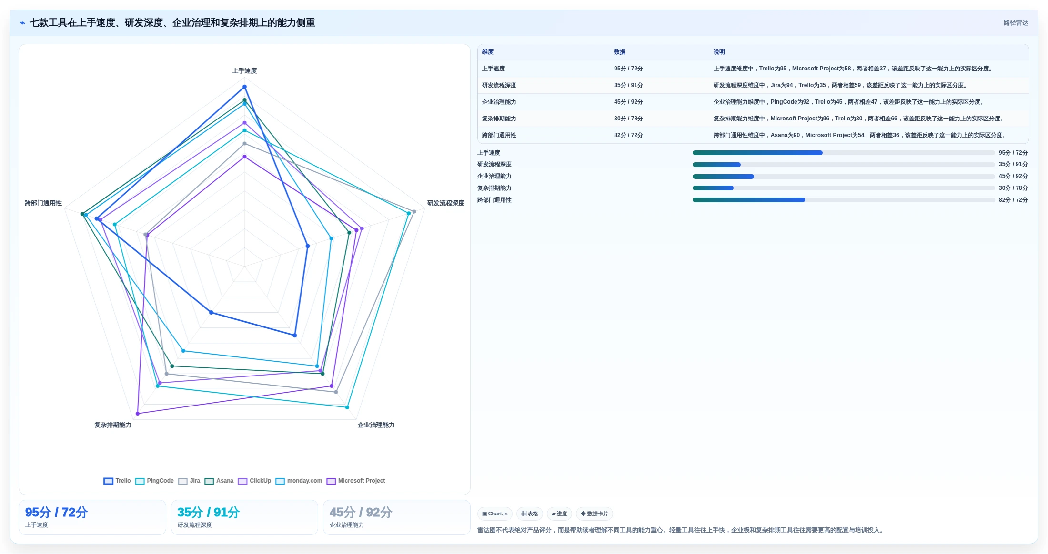Click the Chart.js tag chip
This screenshot has height=554, width=1048.
(x=495, y=514)
